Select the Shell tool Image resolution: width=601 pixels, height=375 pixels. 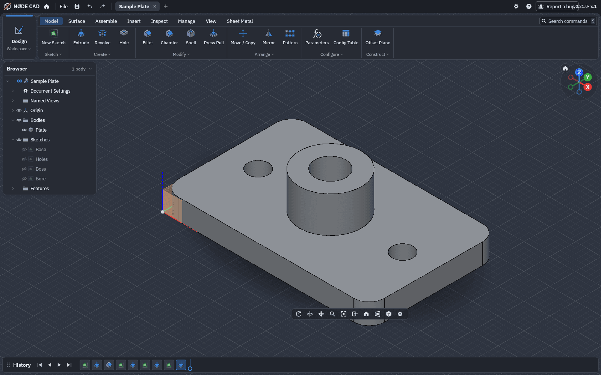tap(191, 37)
